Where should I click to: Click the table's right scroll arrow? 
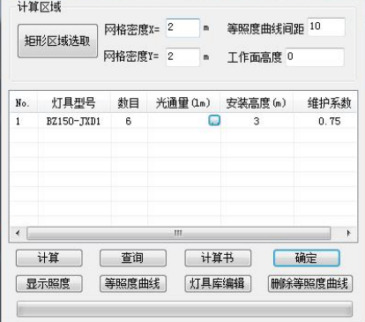pos(348,233)
